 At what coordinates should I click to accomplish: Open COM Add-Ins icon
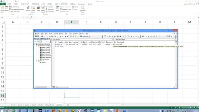click(33, 9)
